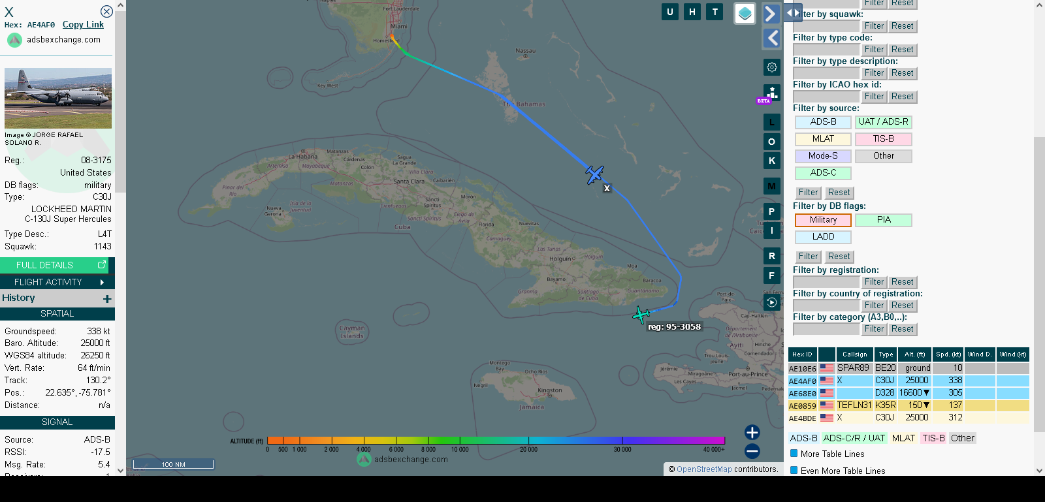Sort table by Alt. (ft) column
The height and width of the screenshot is (502, 1045).
click(x=914, y=354)
